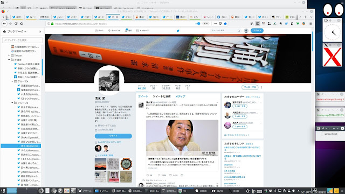345x194 pixels.
Task: Switch to emacs taskbar entry
Action: coord(135,191)
